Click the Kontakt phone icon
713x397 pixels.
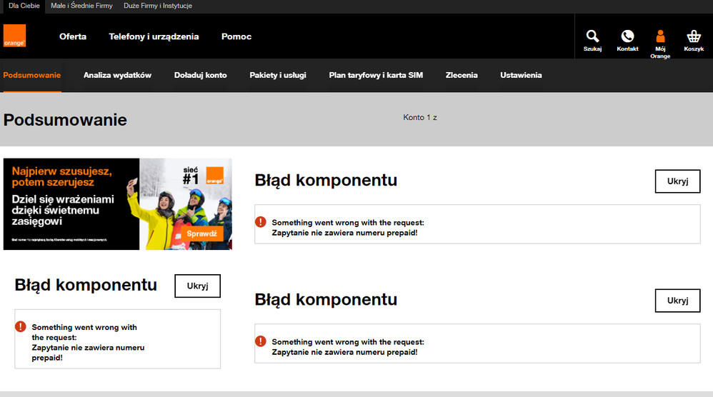[x=627, y=36]
